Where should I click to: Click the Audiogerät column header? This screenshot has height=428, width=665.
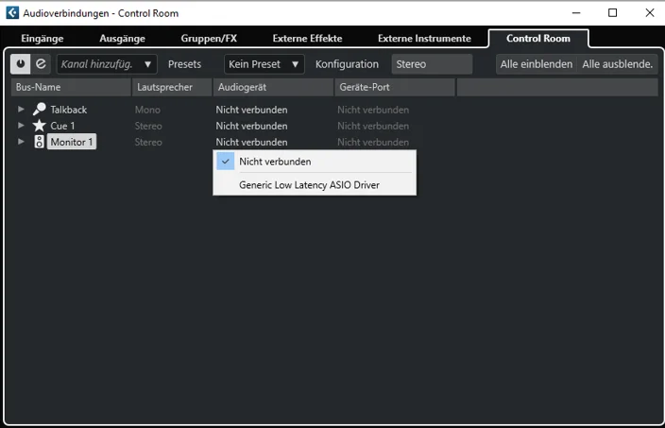tap(273, 87)
